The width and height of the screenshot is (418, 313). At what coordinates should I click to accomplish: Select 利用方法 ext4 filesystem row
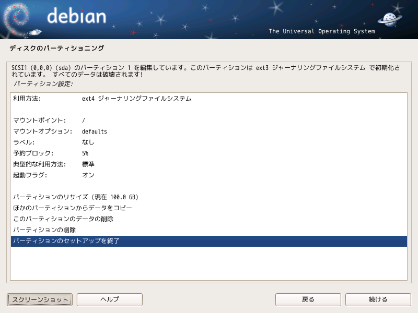tap(208, 99)
